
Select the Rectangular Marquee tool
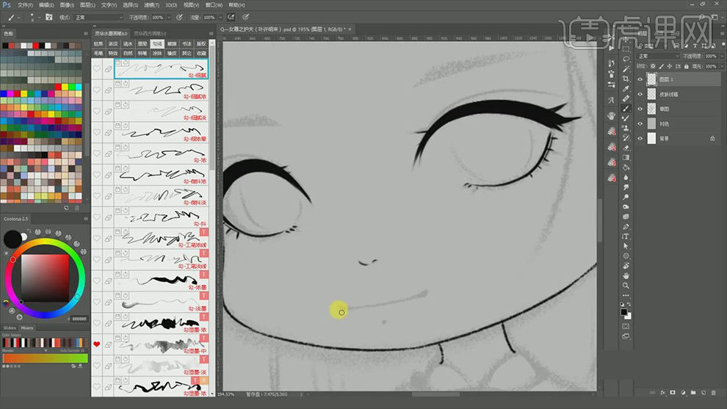click(626, 49)
